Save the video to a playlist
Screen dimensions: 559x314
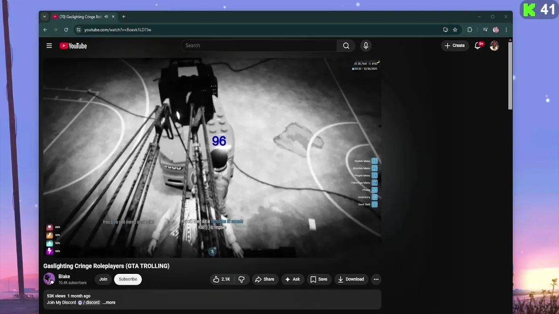tap(319, 279)
